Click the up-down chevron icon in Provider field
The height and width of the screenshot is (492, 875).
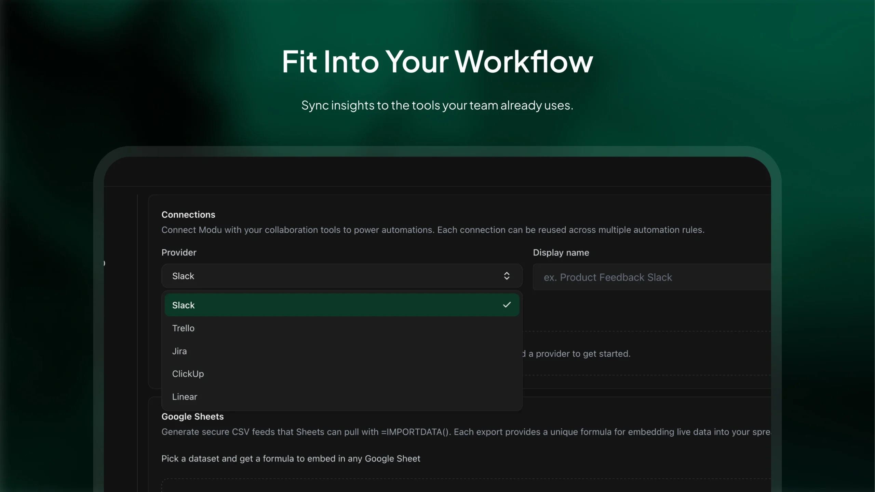pyautogui.click(x=507, y=276)
